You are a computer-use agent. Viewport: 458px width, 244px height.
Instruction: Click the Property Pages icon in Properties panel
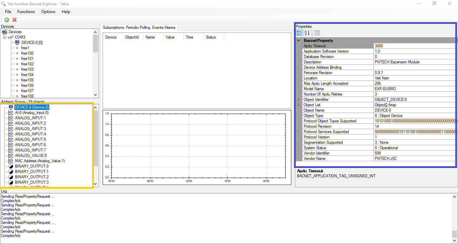(317, 33)
